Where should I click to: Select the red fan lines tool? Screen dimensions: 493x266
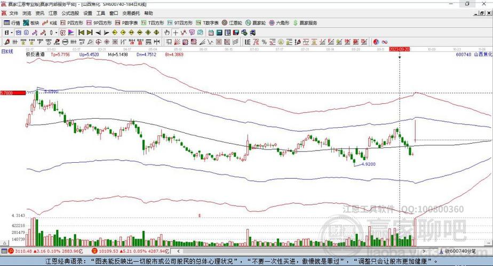(x=177, y=41)
